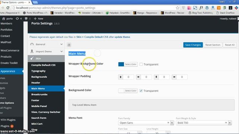The height and width of the screenshot is (134, 239).
Task: Click the left padding arrow icon
Action: 174,77
